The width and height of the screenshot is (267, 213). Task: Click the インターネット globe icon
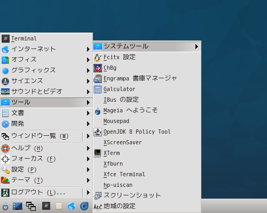[5, 49]
